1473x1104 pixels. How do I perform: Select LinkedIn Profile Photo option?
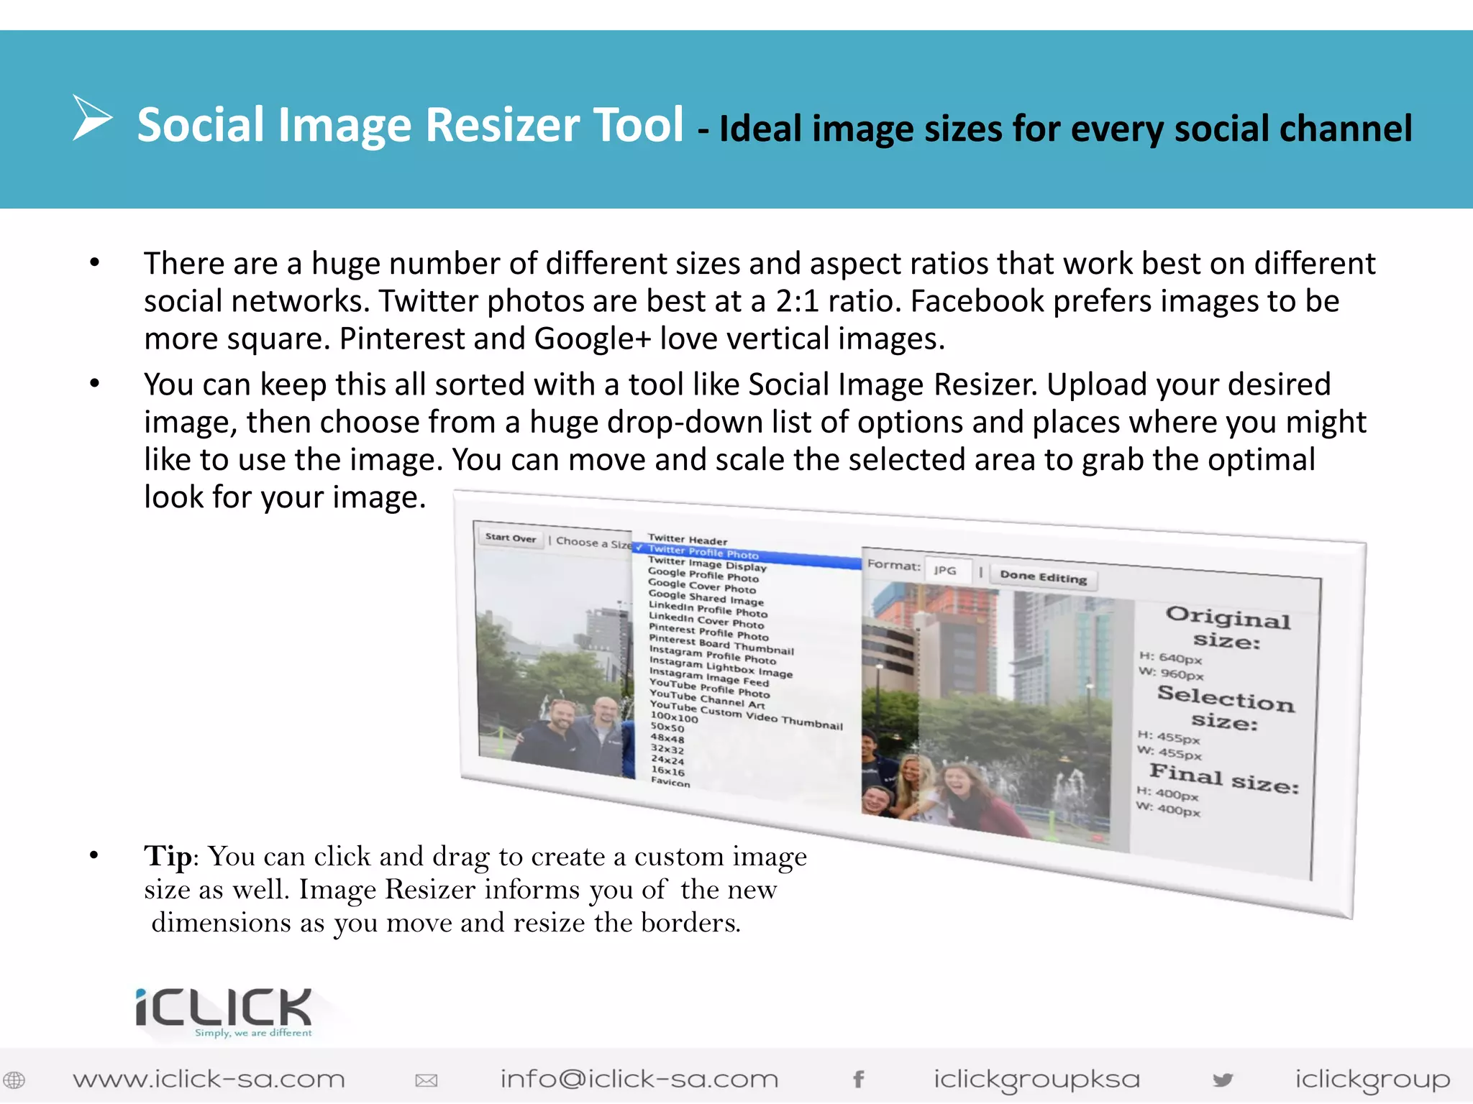[x=708, y=609]
